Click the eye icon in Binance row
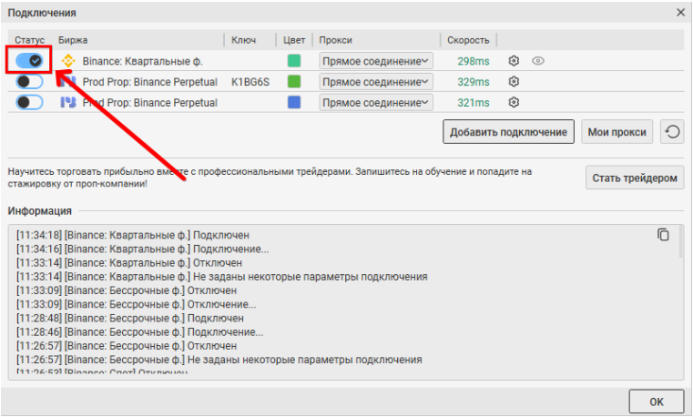Screen dimensions: 693x417 click(538, 61)
